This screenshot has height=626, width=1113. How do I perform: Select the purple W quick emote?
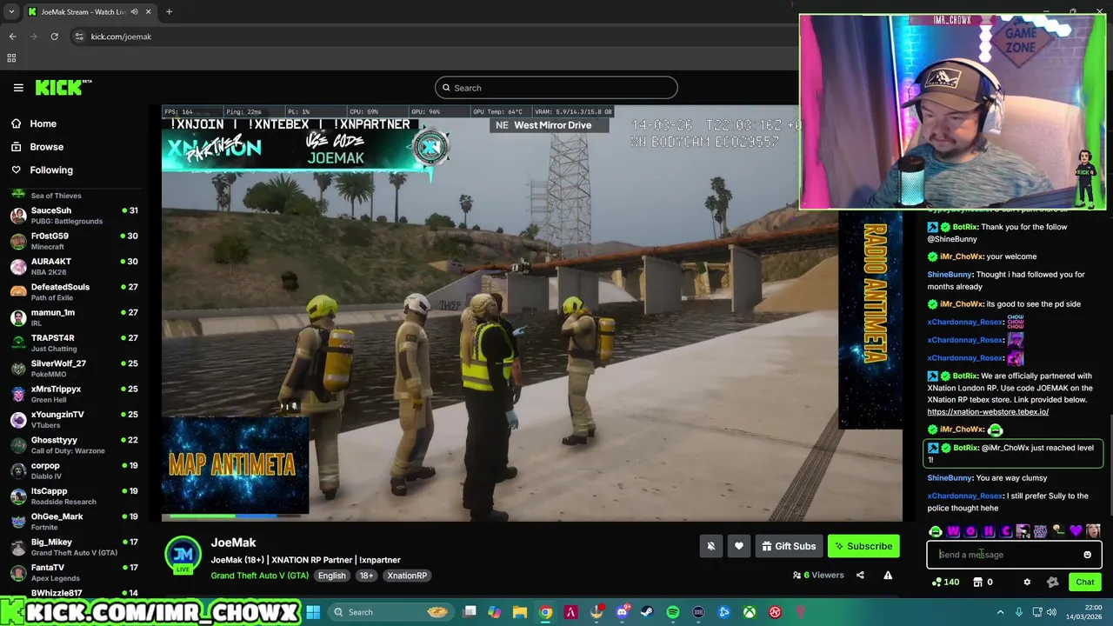coord(953,531)
